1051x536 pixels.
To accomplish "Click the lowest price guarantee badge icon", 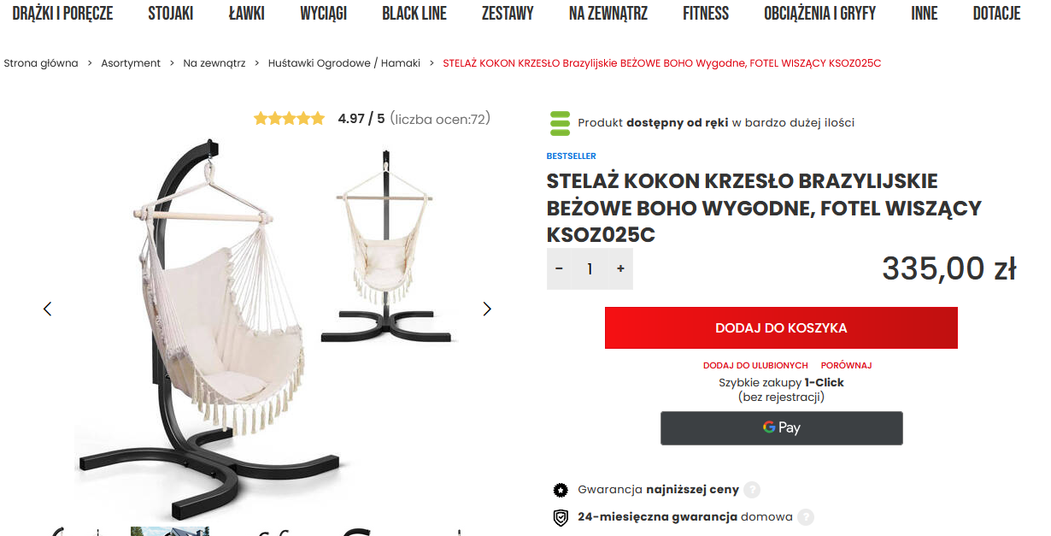I will click(561, 490).
